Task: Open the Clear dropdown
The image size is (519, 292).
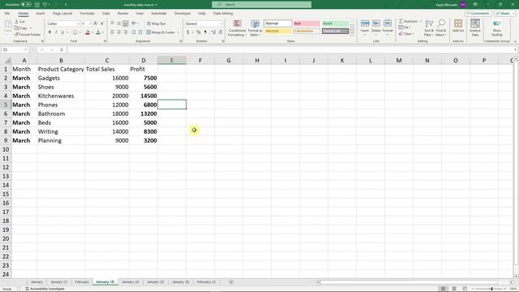Action: tap(406, 34)
